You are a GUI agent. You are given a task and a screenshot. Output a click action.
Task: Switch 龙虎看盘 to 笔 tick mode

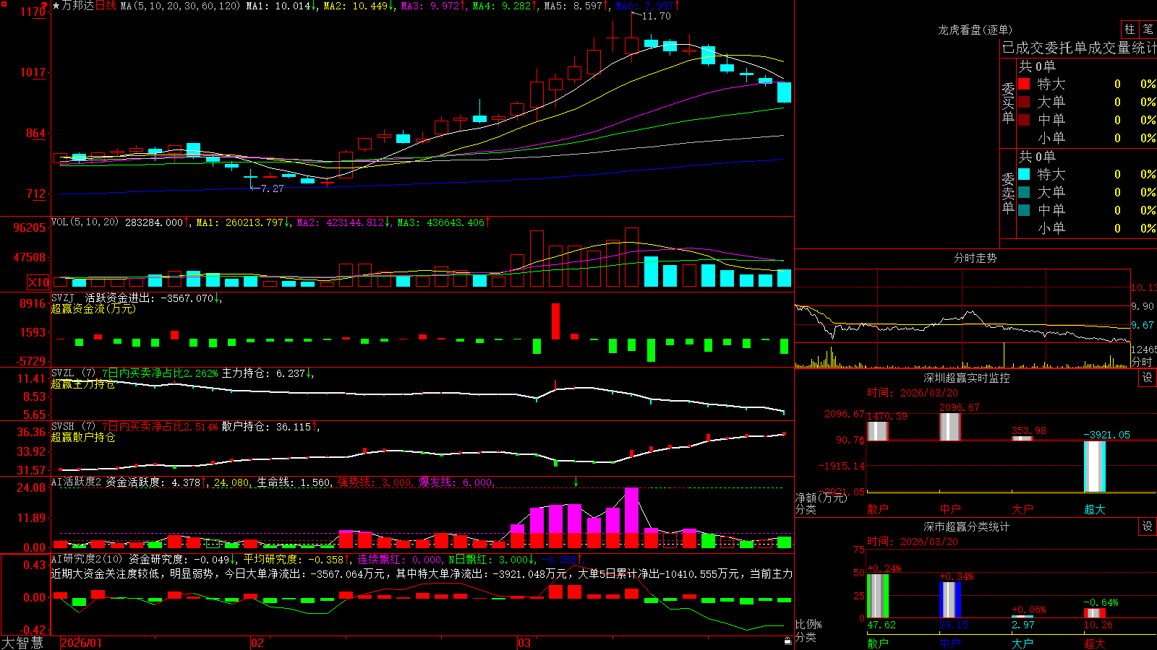(x=1148, y=29)
